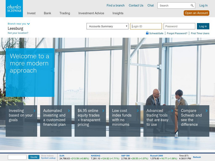The width and height of the screenshot is (215, 161).
Task: Click the S&P 500 index link
Action: 125,156
